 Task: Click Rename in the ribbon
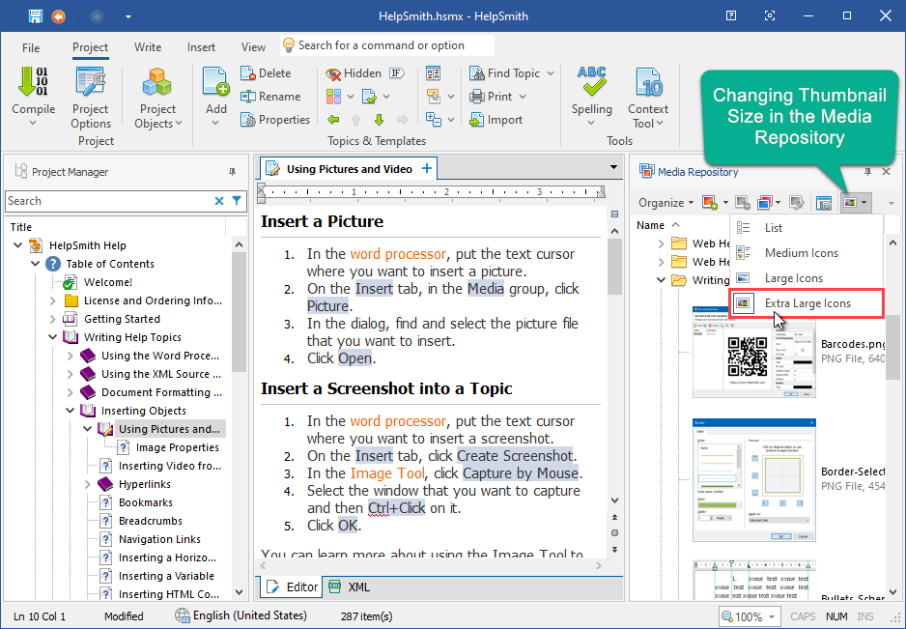coord(270,97)
